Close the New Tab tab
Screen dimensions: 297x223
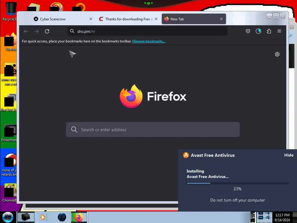coord(221,19)
